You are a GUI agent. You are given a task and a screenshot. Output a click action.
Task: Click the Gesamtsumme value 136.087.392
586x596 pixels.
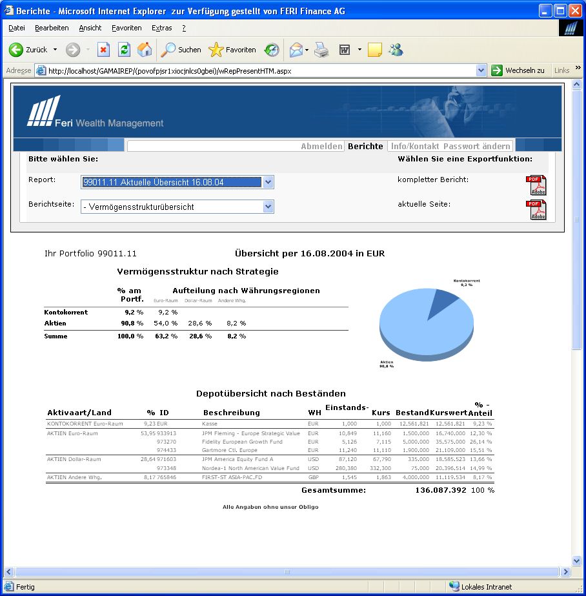pyautogui.click(x=441, y=490)
